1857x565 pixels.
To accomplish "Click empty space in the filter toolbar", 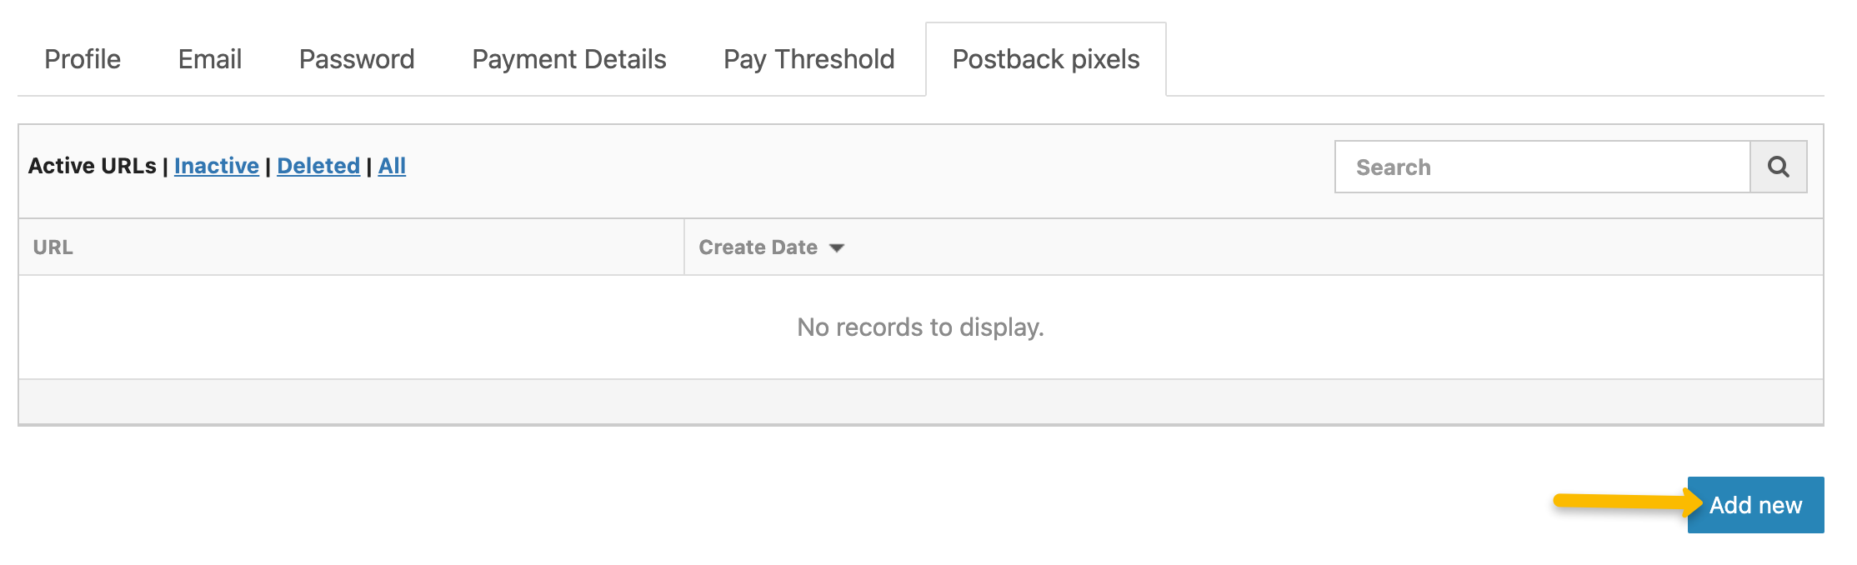I will [833, 171].
